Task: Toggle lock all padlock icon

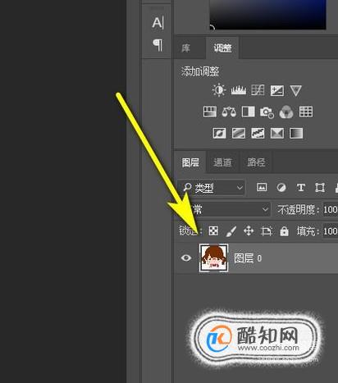Action: click(284, 231)
